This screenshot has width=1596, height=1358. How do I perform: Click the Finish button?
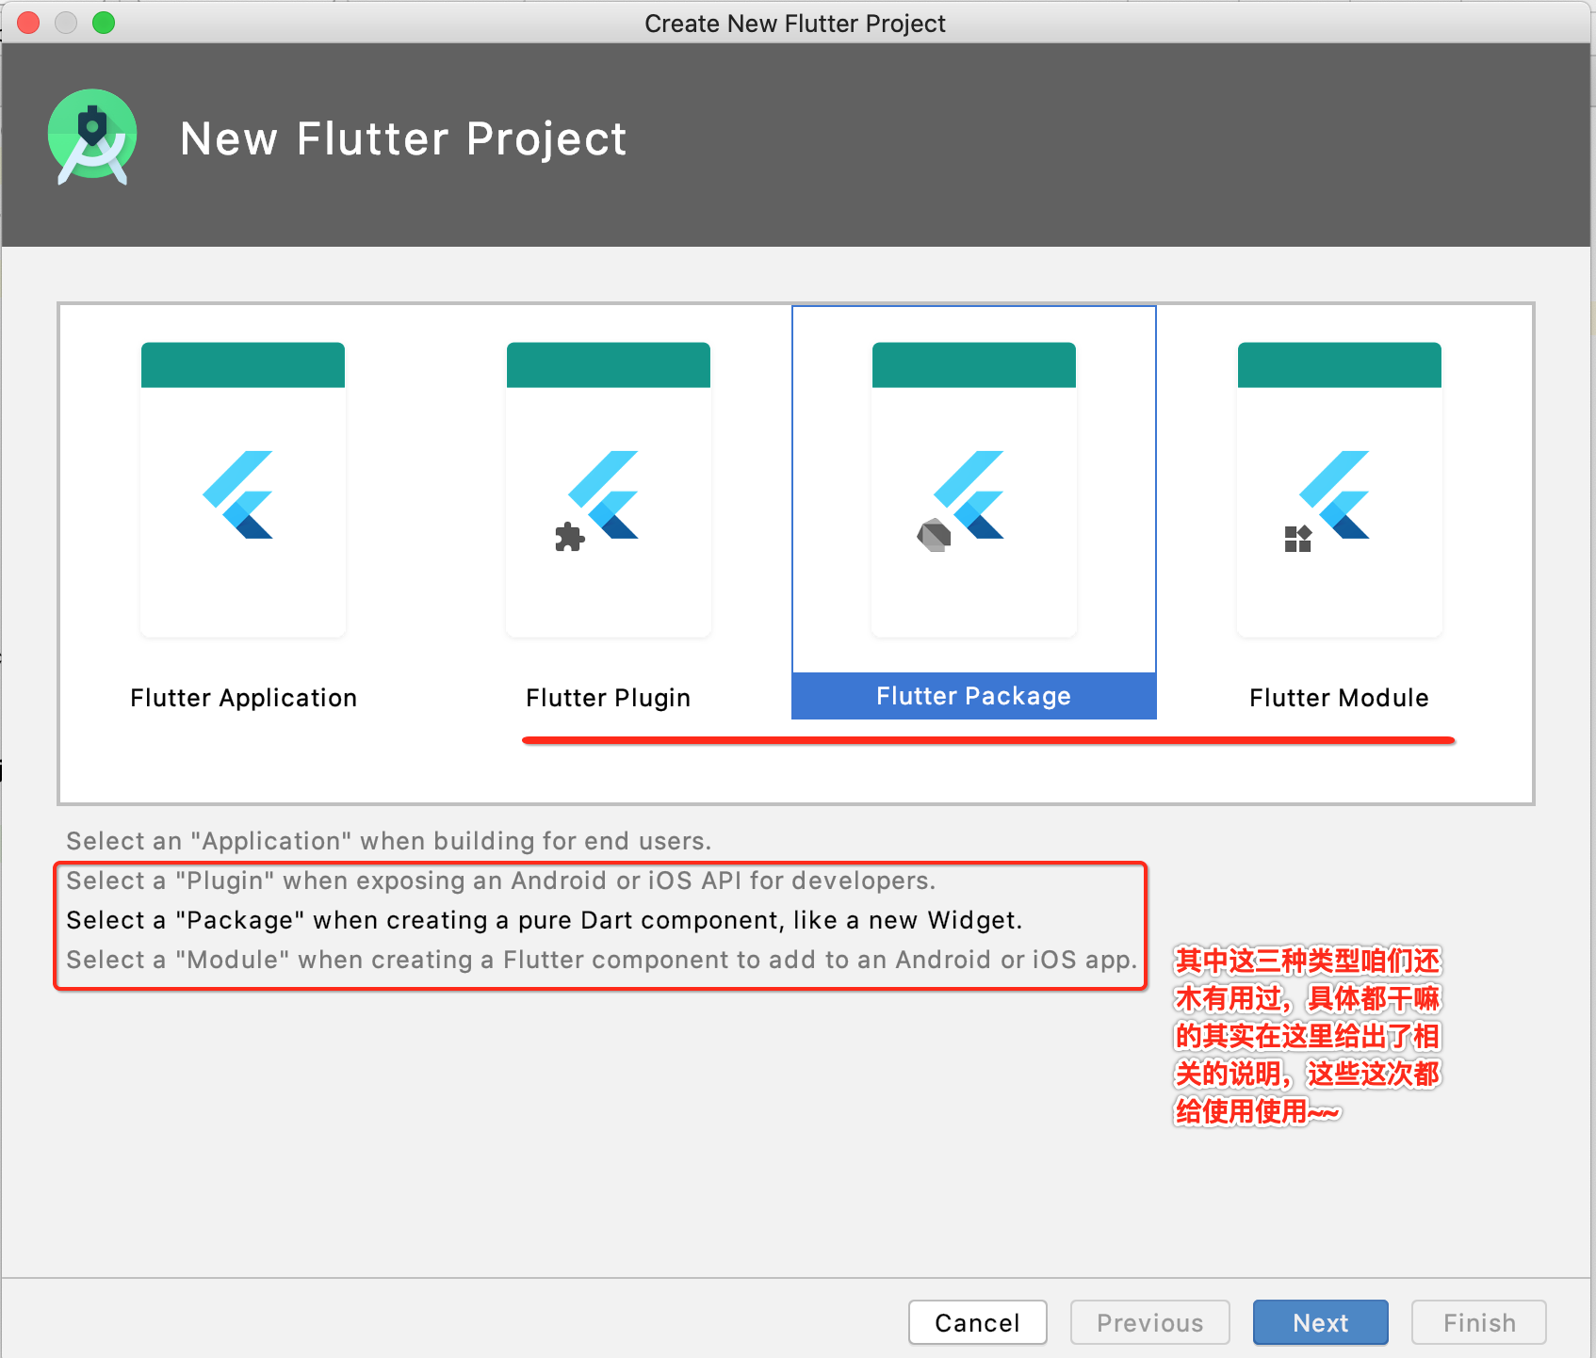click(x=1477, y=1322)
